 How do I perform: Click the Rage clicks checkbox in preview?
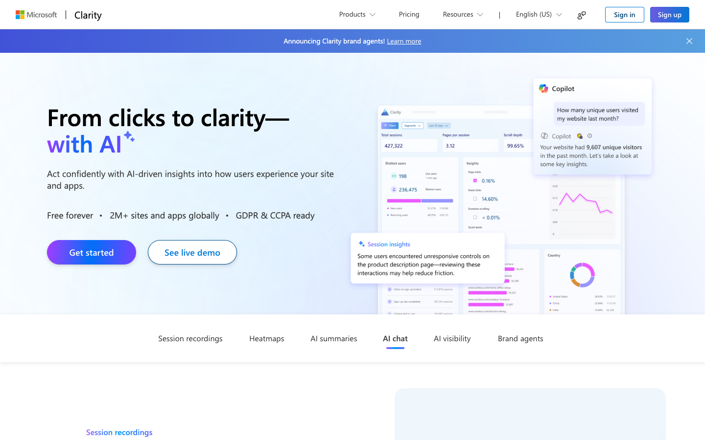[475, 180]
